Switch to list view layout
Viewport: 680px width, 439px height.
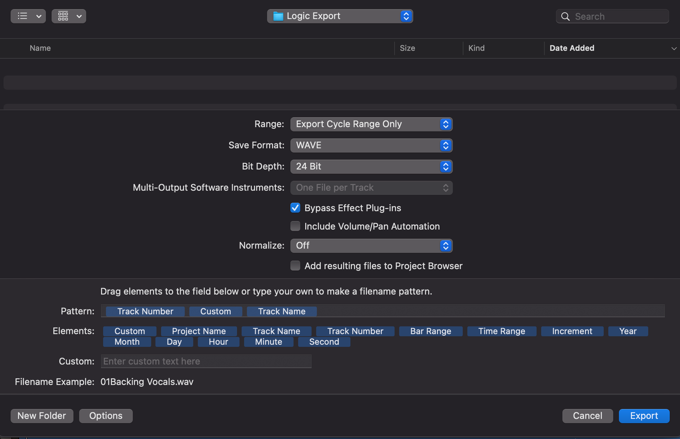23,16
